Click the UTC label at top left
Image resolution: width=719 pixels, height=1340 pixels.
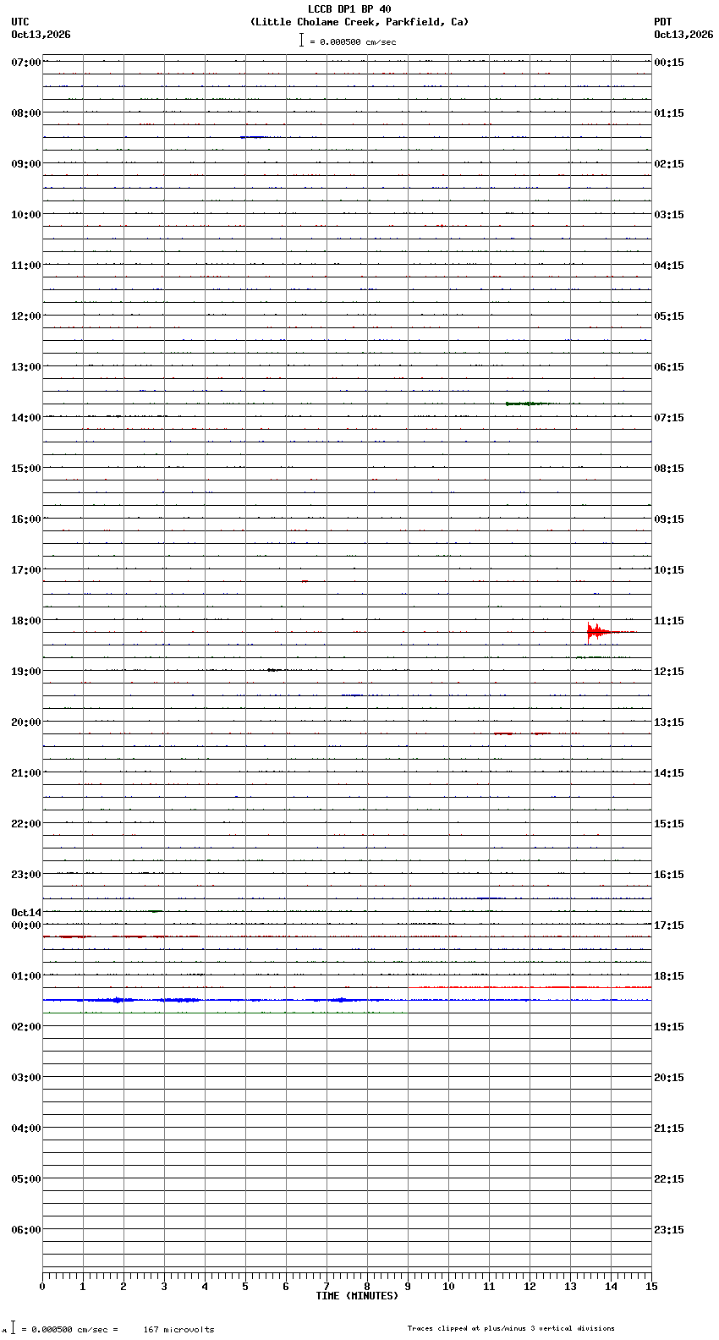pos(20,22)
